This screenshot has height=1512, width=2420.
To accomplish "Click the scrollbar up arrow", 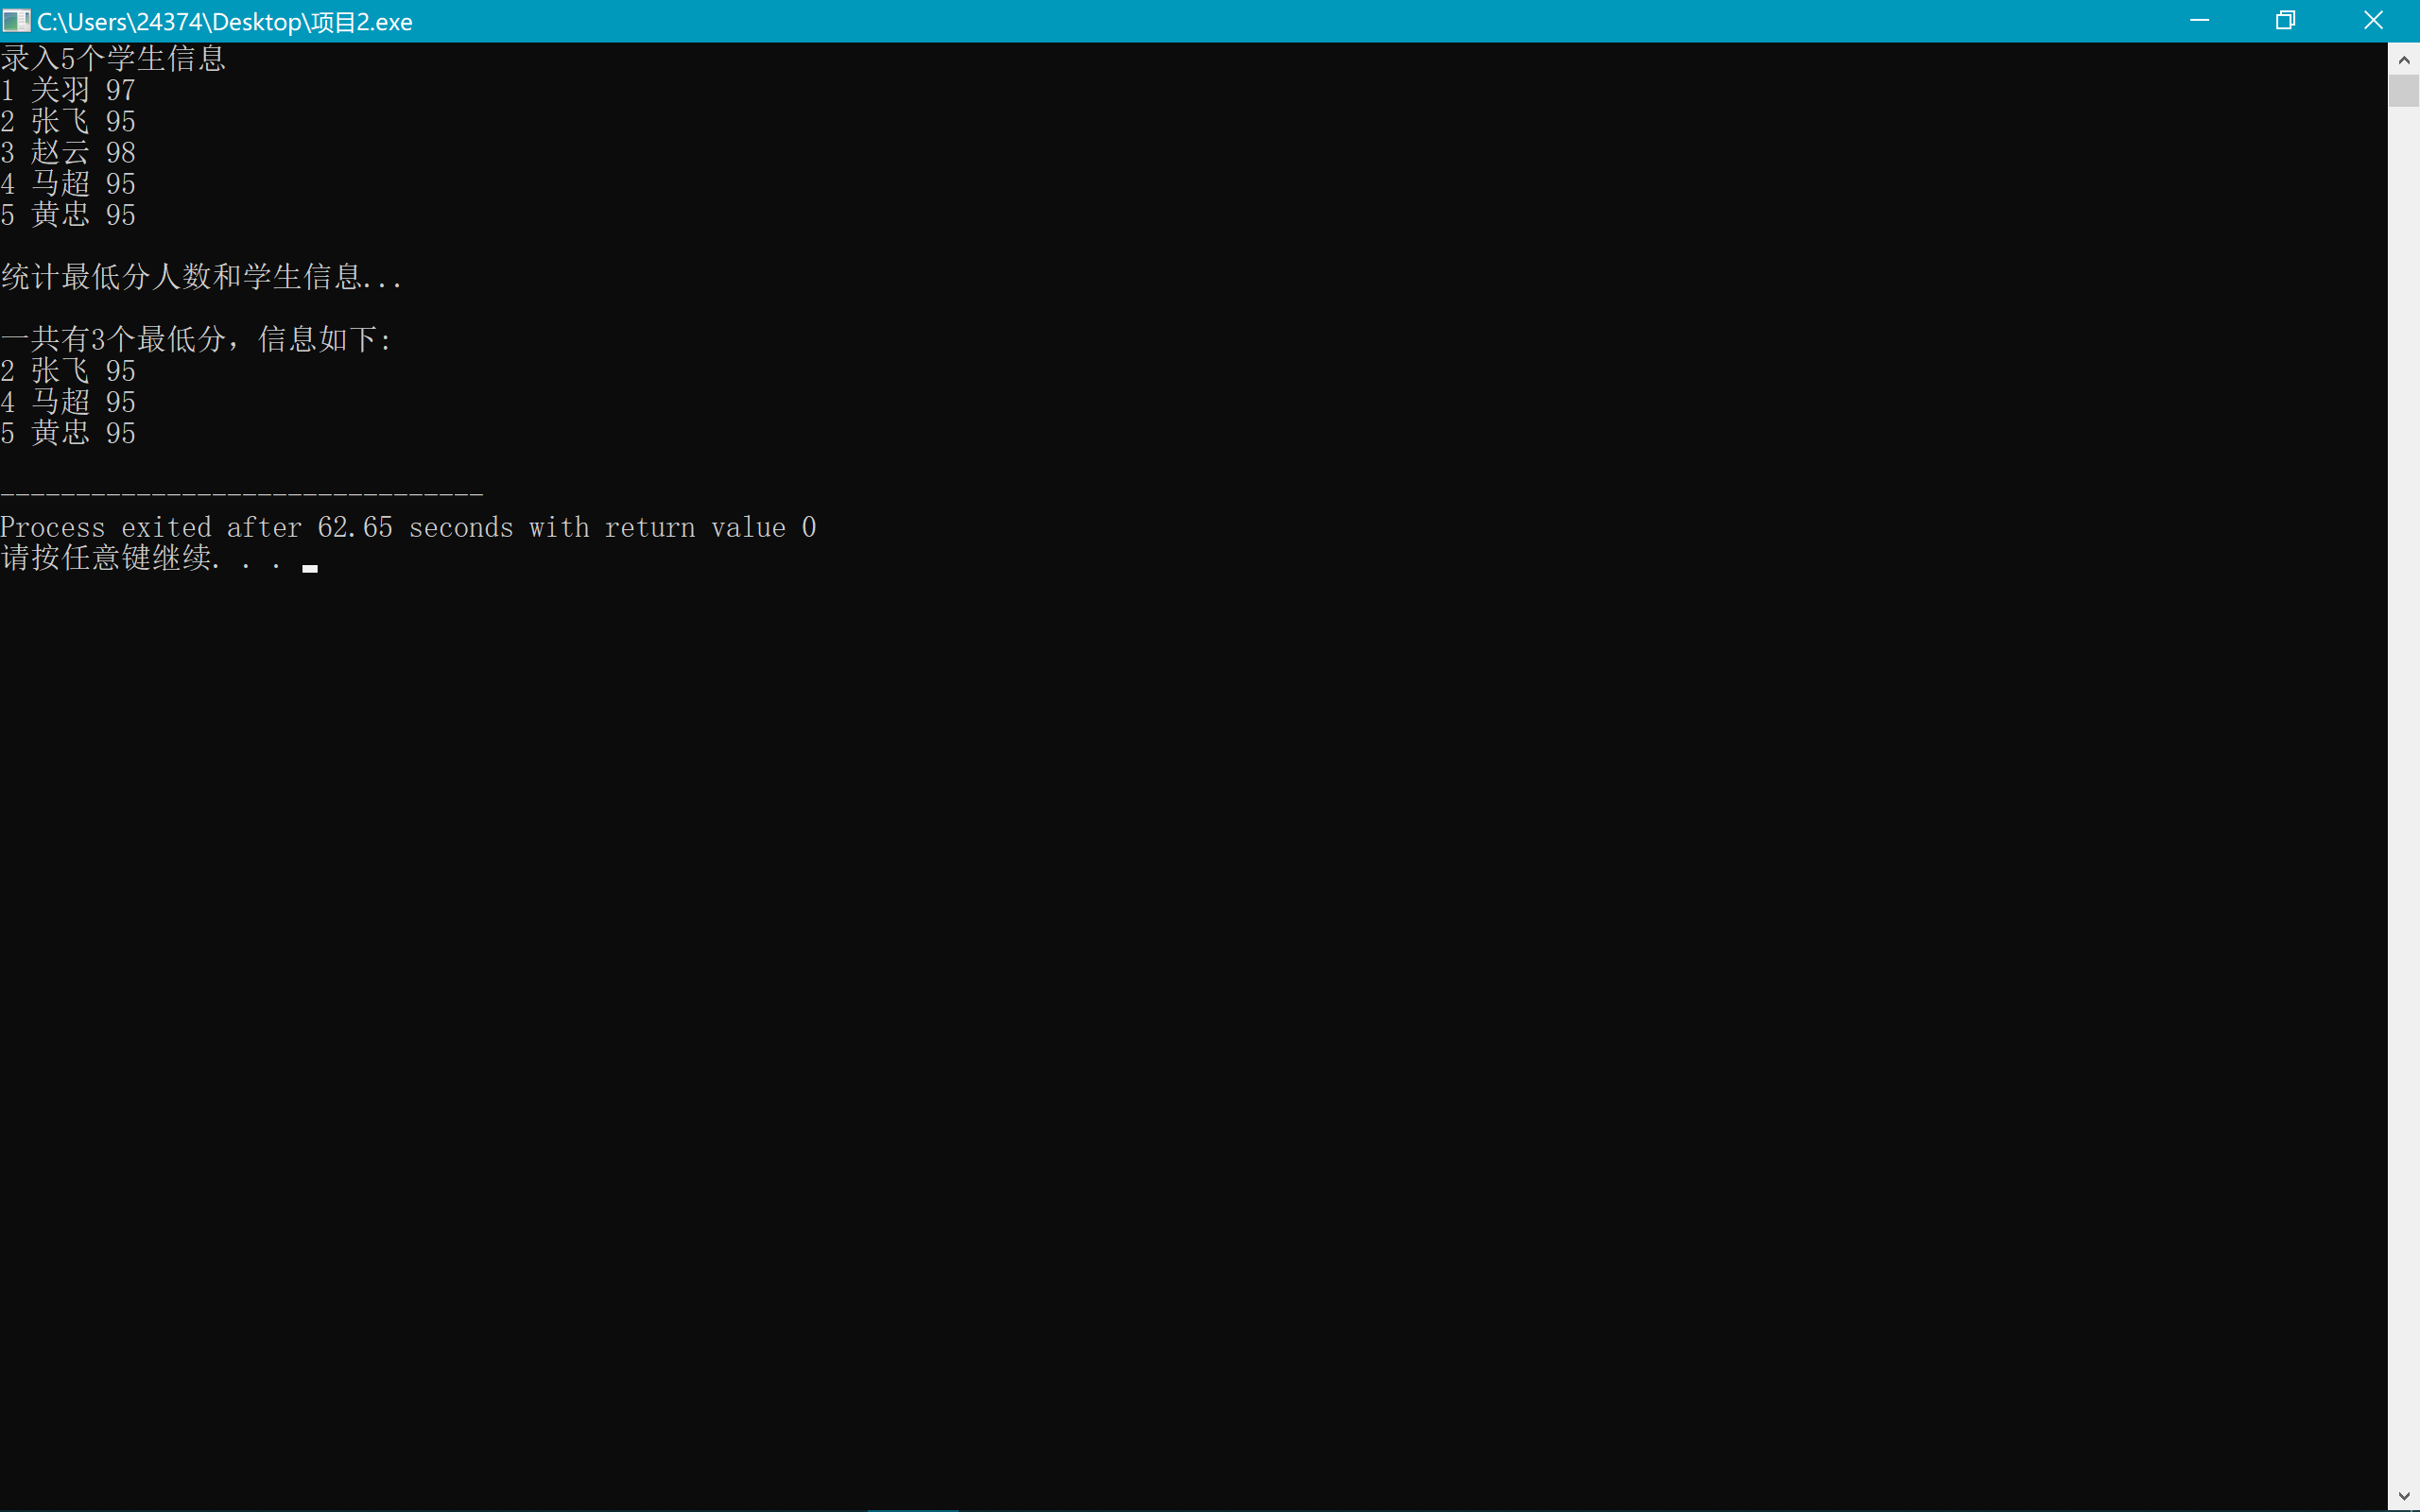I will click(x=2403, y=60).
